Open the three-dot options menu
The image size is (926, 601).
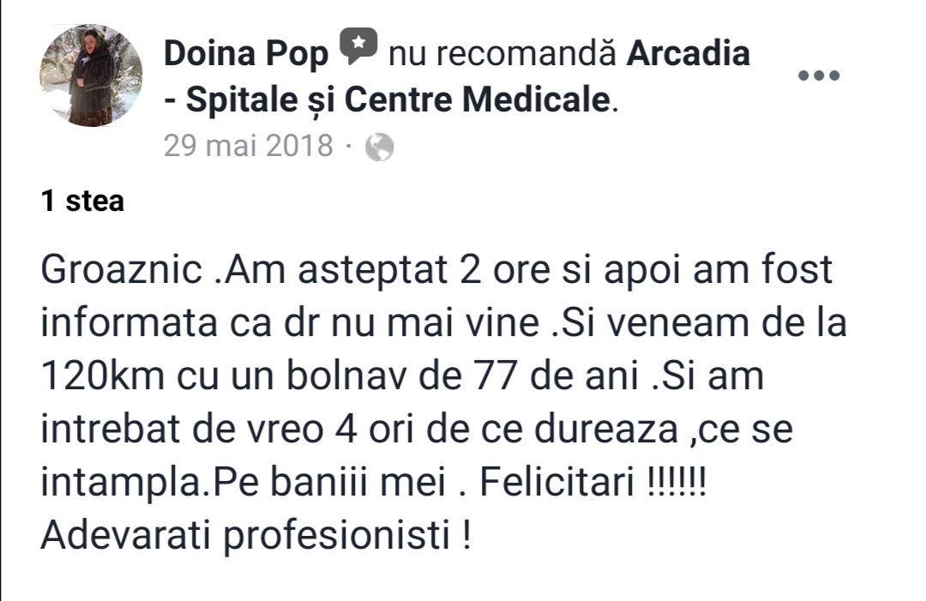tap(819, 75)
